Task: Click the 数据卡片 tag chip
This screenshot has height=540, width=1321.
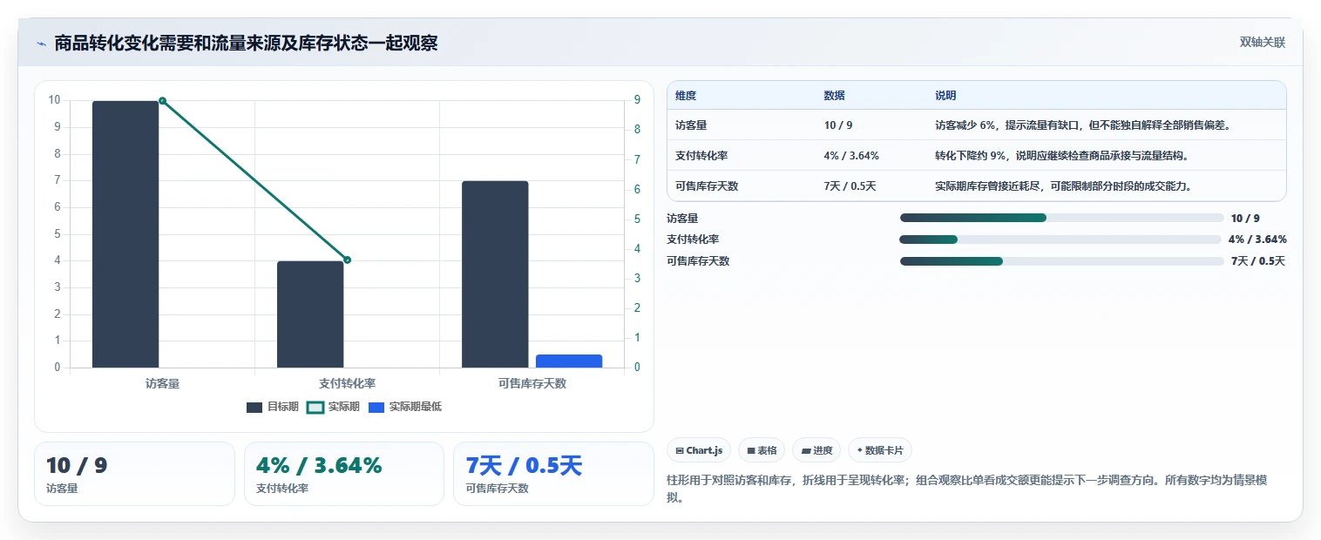Action: point(880,450)
